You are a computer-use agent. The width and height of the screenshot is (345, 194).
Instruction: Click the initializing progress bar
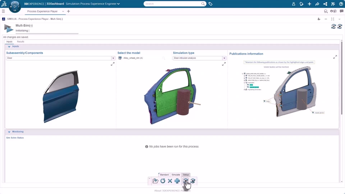tap(47, 34)
